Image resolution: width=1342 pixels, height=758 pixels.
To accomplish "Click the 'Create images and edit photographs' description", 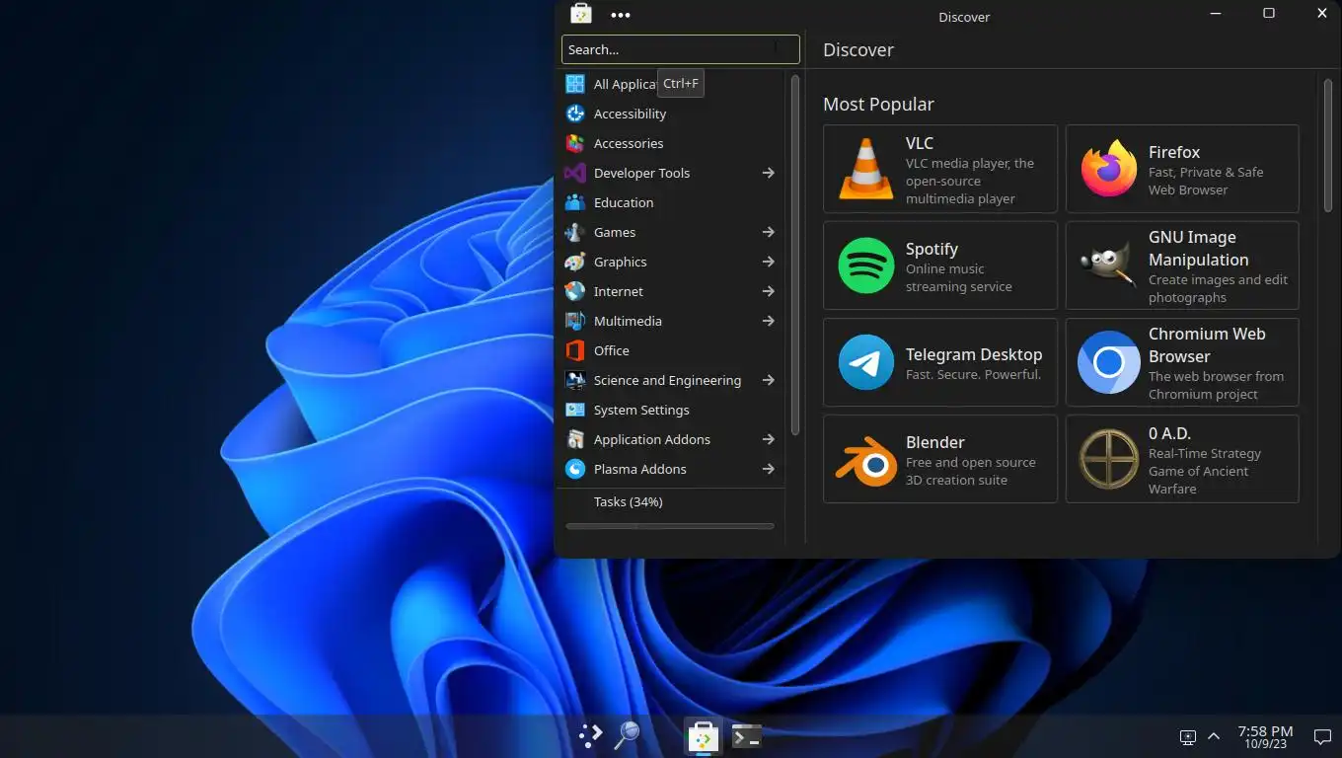I will [x=1218, y=288].
